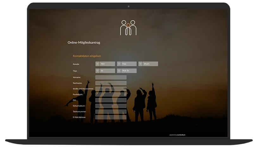This screenshot has width=255, height=149.
Task: Choose the Prof. Dr. title option
Action: coord(119,71)
